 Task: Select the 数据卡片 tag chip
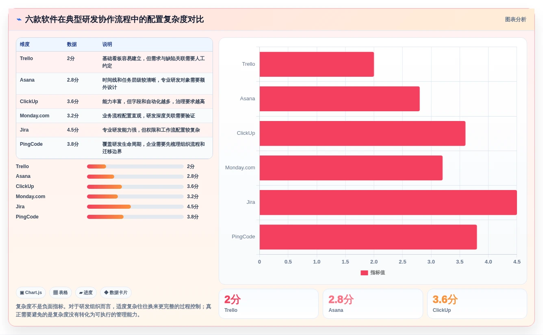pos(116,292)
